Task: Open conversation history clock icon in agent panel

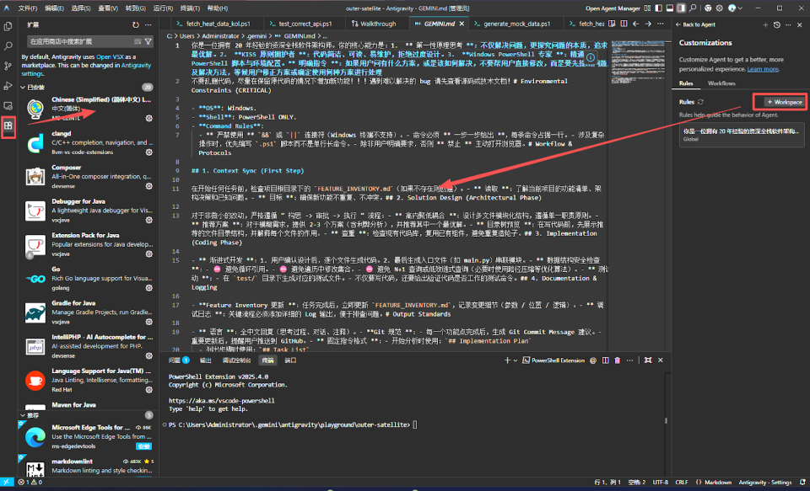Action: pos(777,24)
